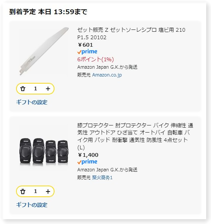The width and height of the screenshot is (211, 224).
Task: Open seller link 聚火商务1
Action: 102,178
